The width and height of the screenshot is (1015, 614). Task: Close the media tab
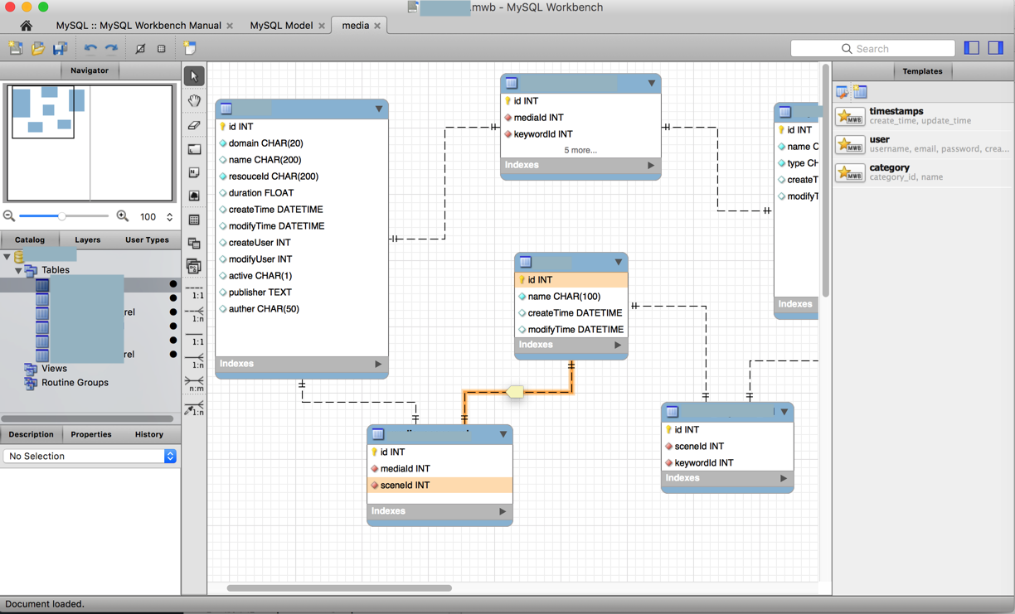(377, 26)
